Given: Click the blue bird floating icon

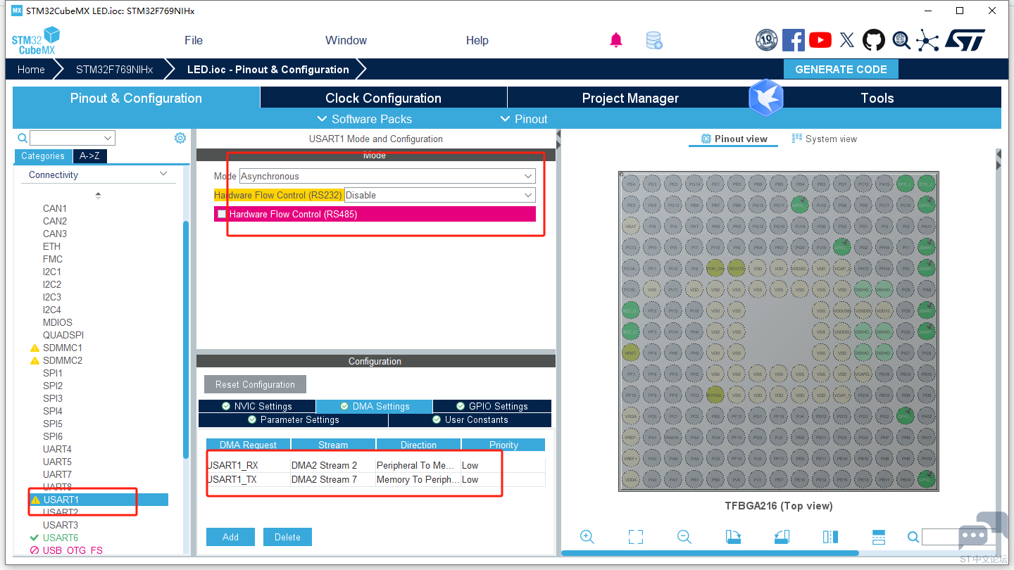Looking at the screenshot, I should click(766, 97).
